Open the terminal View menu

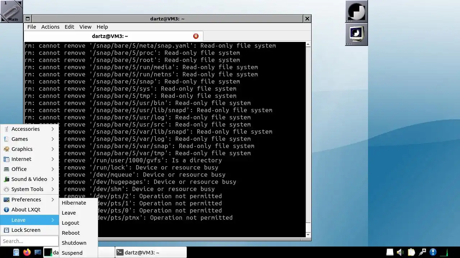85,27
